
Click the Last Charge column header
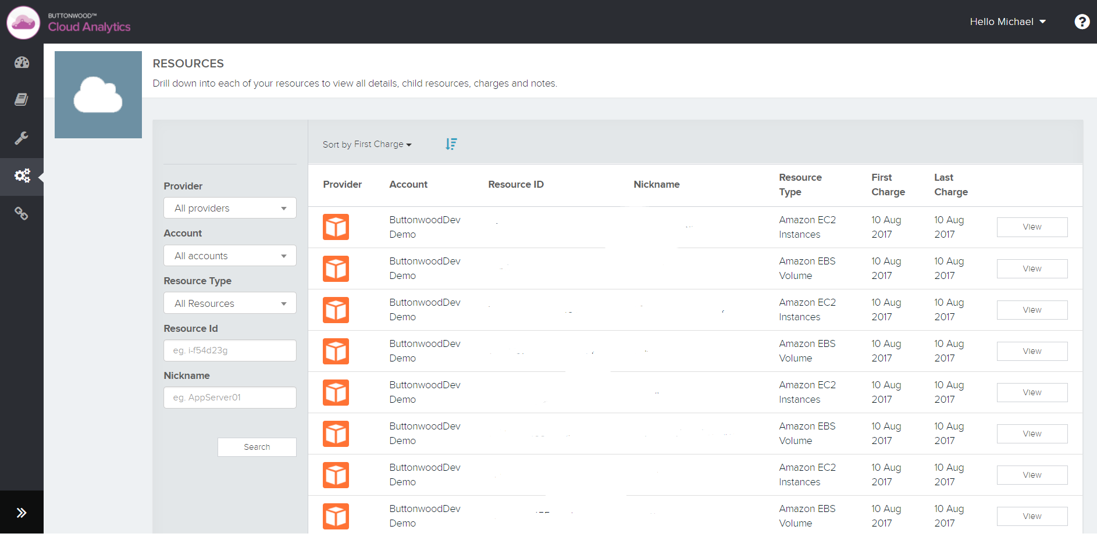coord(951,184)
